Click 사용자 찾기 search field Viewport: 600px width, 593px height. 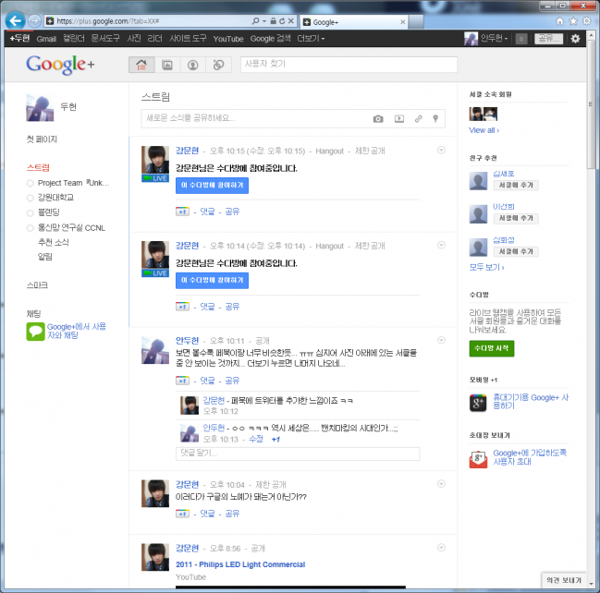point(349,65)
